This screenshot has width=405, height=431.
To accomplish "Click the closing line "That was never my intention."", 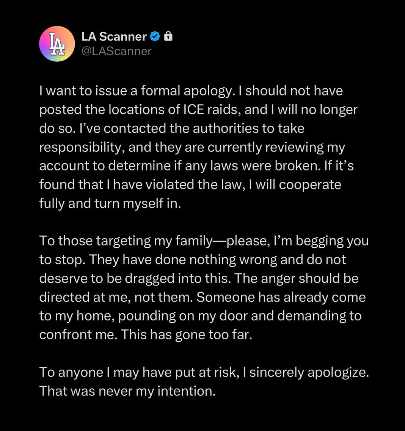I will pyautogui.click(x=127, y=391).
